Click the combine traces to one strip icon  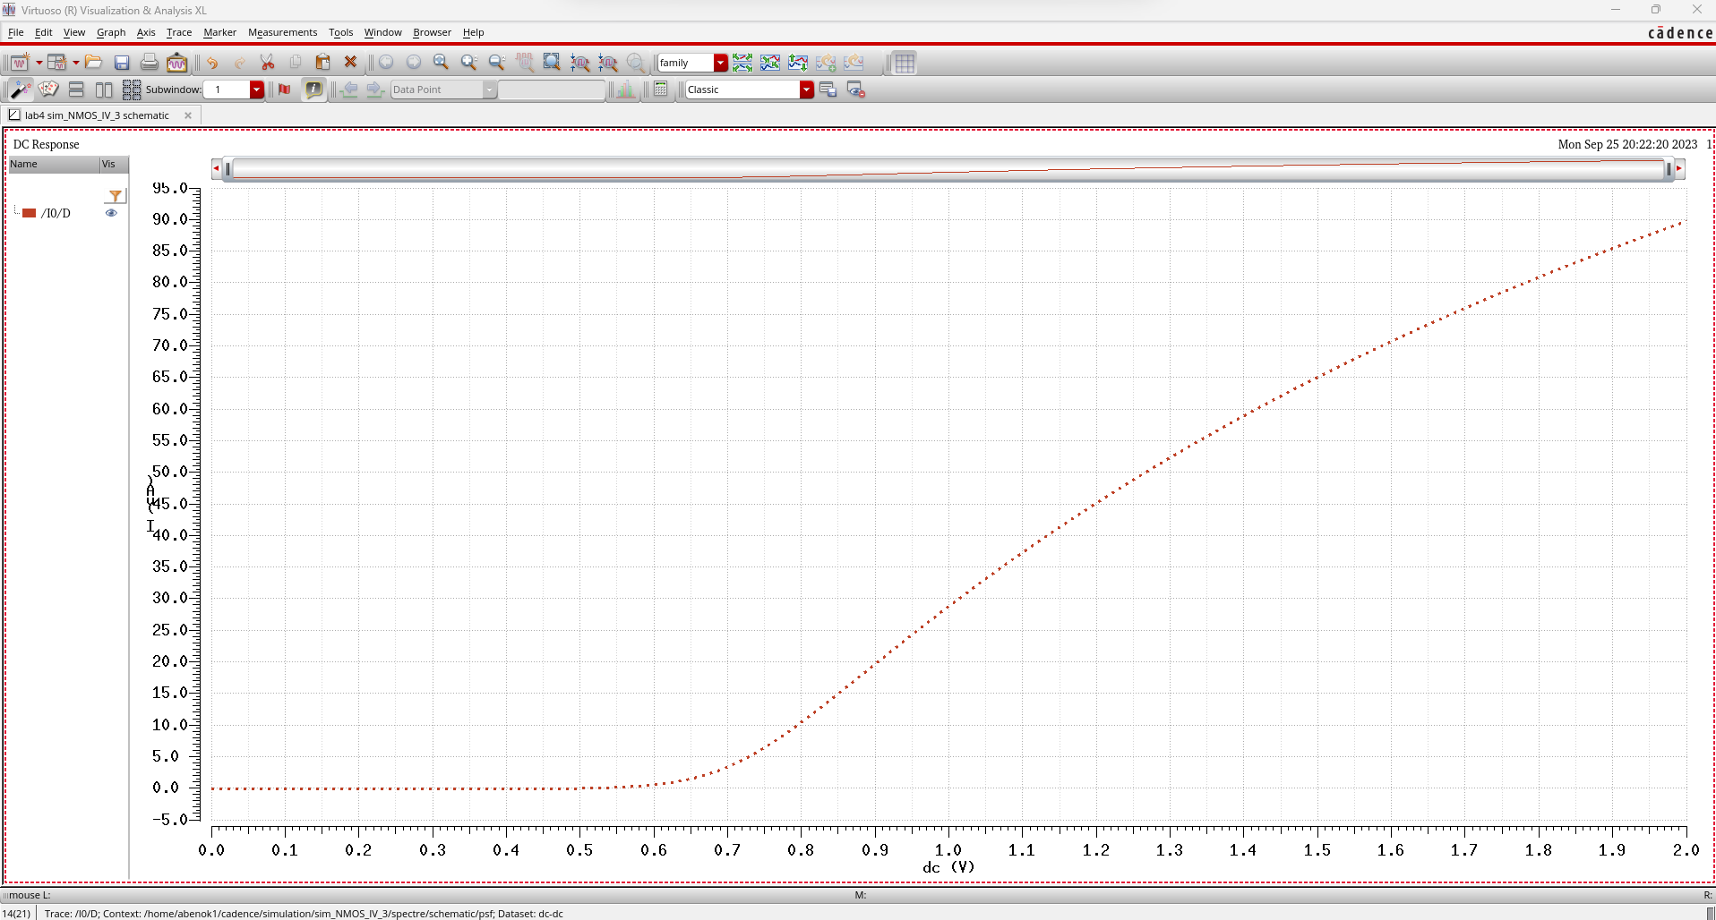click(770, 63)
